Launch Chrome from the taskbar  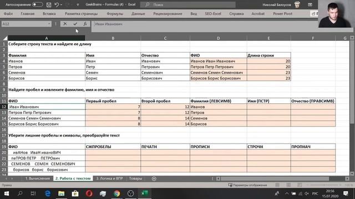117,193
